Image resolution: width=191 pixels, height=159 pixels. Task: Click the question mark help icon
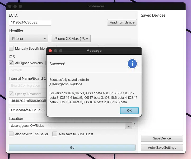pos(134,125)
